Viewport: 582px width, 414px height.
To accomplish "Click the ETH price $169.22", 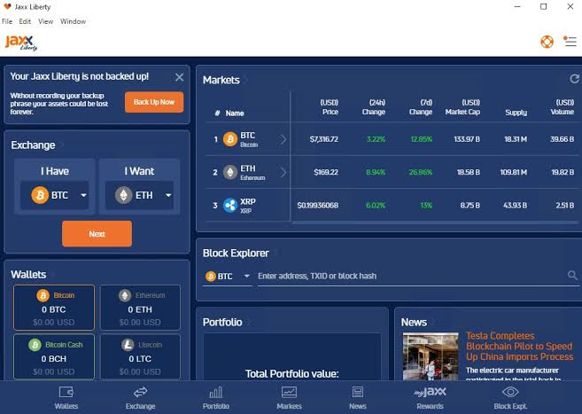I will coord(326,172).
